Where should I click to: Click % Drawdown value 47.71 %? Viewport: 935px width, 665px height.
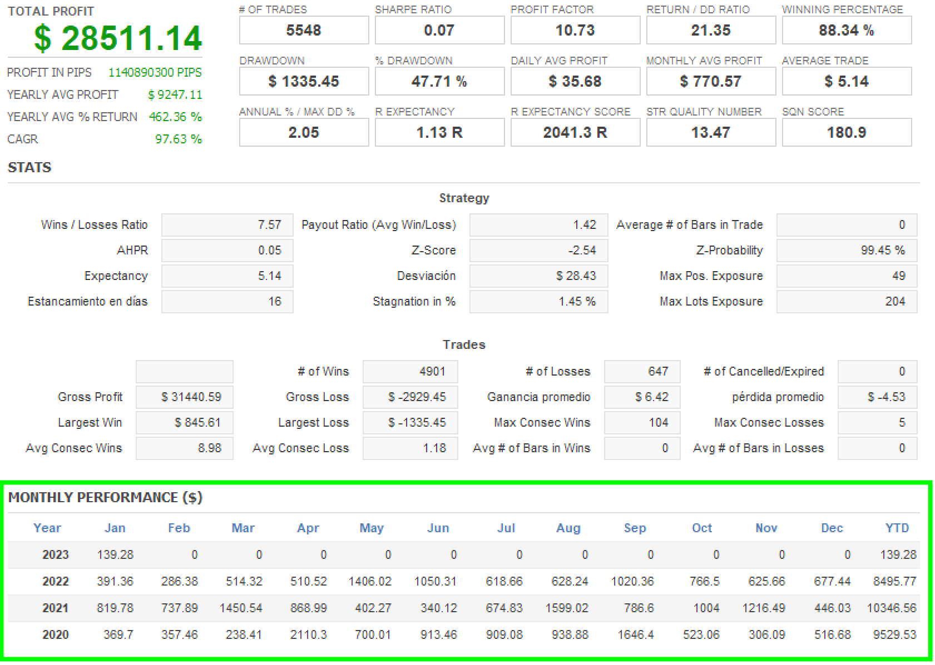pos(439,81)
